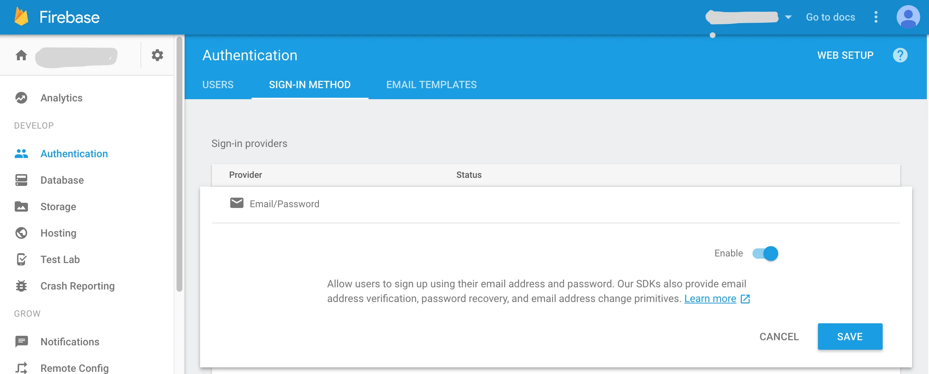Image resolution: width=929 pixels, height=374 pixels.
Task: Open Database section in sidebar
Action: click(x=62, y=180)
